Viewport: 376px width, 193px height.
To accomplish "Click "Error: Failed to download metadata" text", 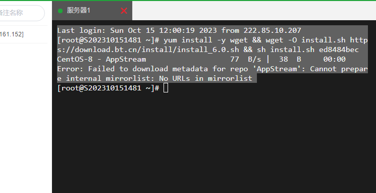I will coord(132,69).
